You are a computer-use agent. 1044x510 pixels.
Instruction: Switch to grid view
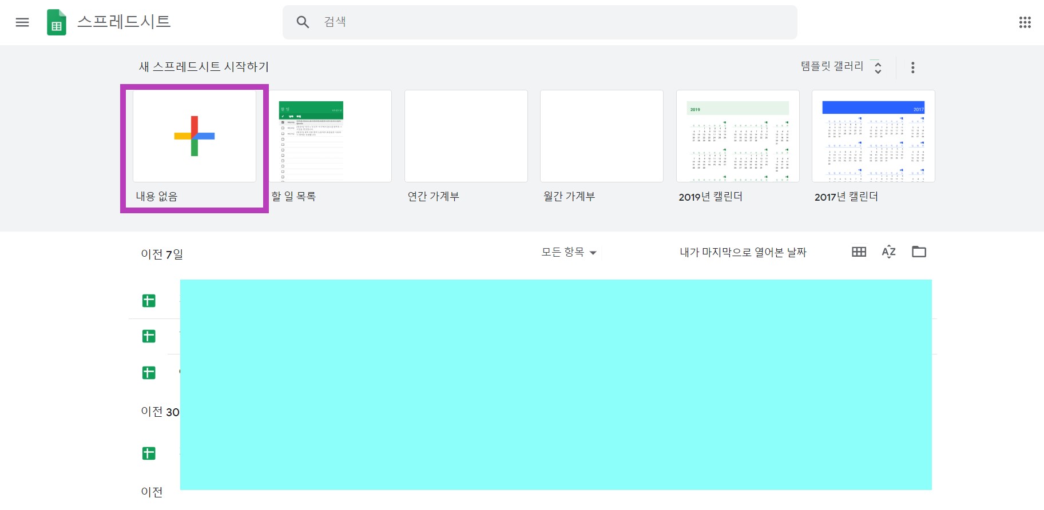pyautogui.click(x=859, y=252)
